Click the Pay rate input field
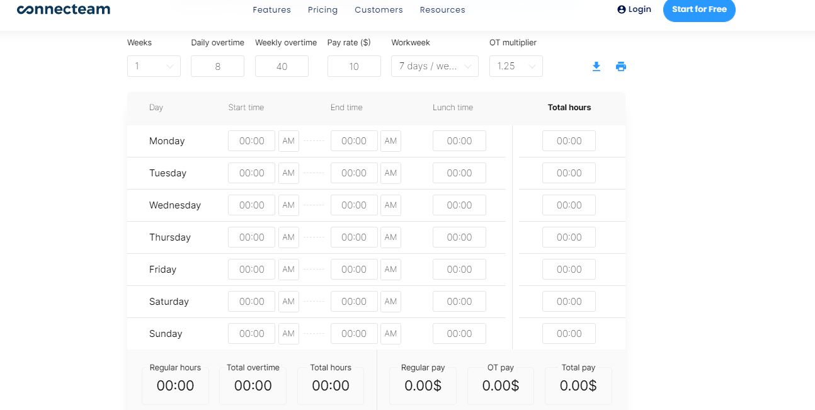Image resolution: width=815 pixels, height=410 pixels. (x=354, y=66)
